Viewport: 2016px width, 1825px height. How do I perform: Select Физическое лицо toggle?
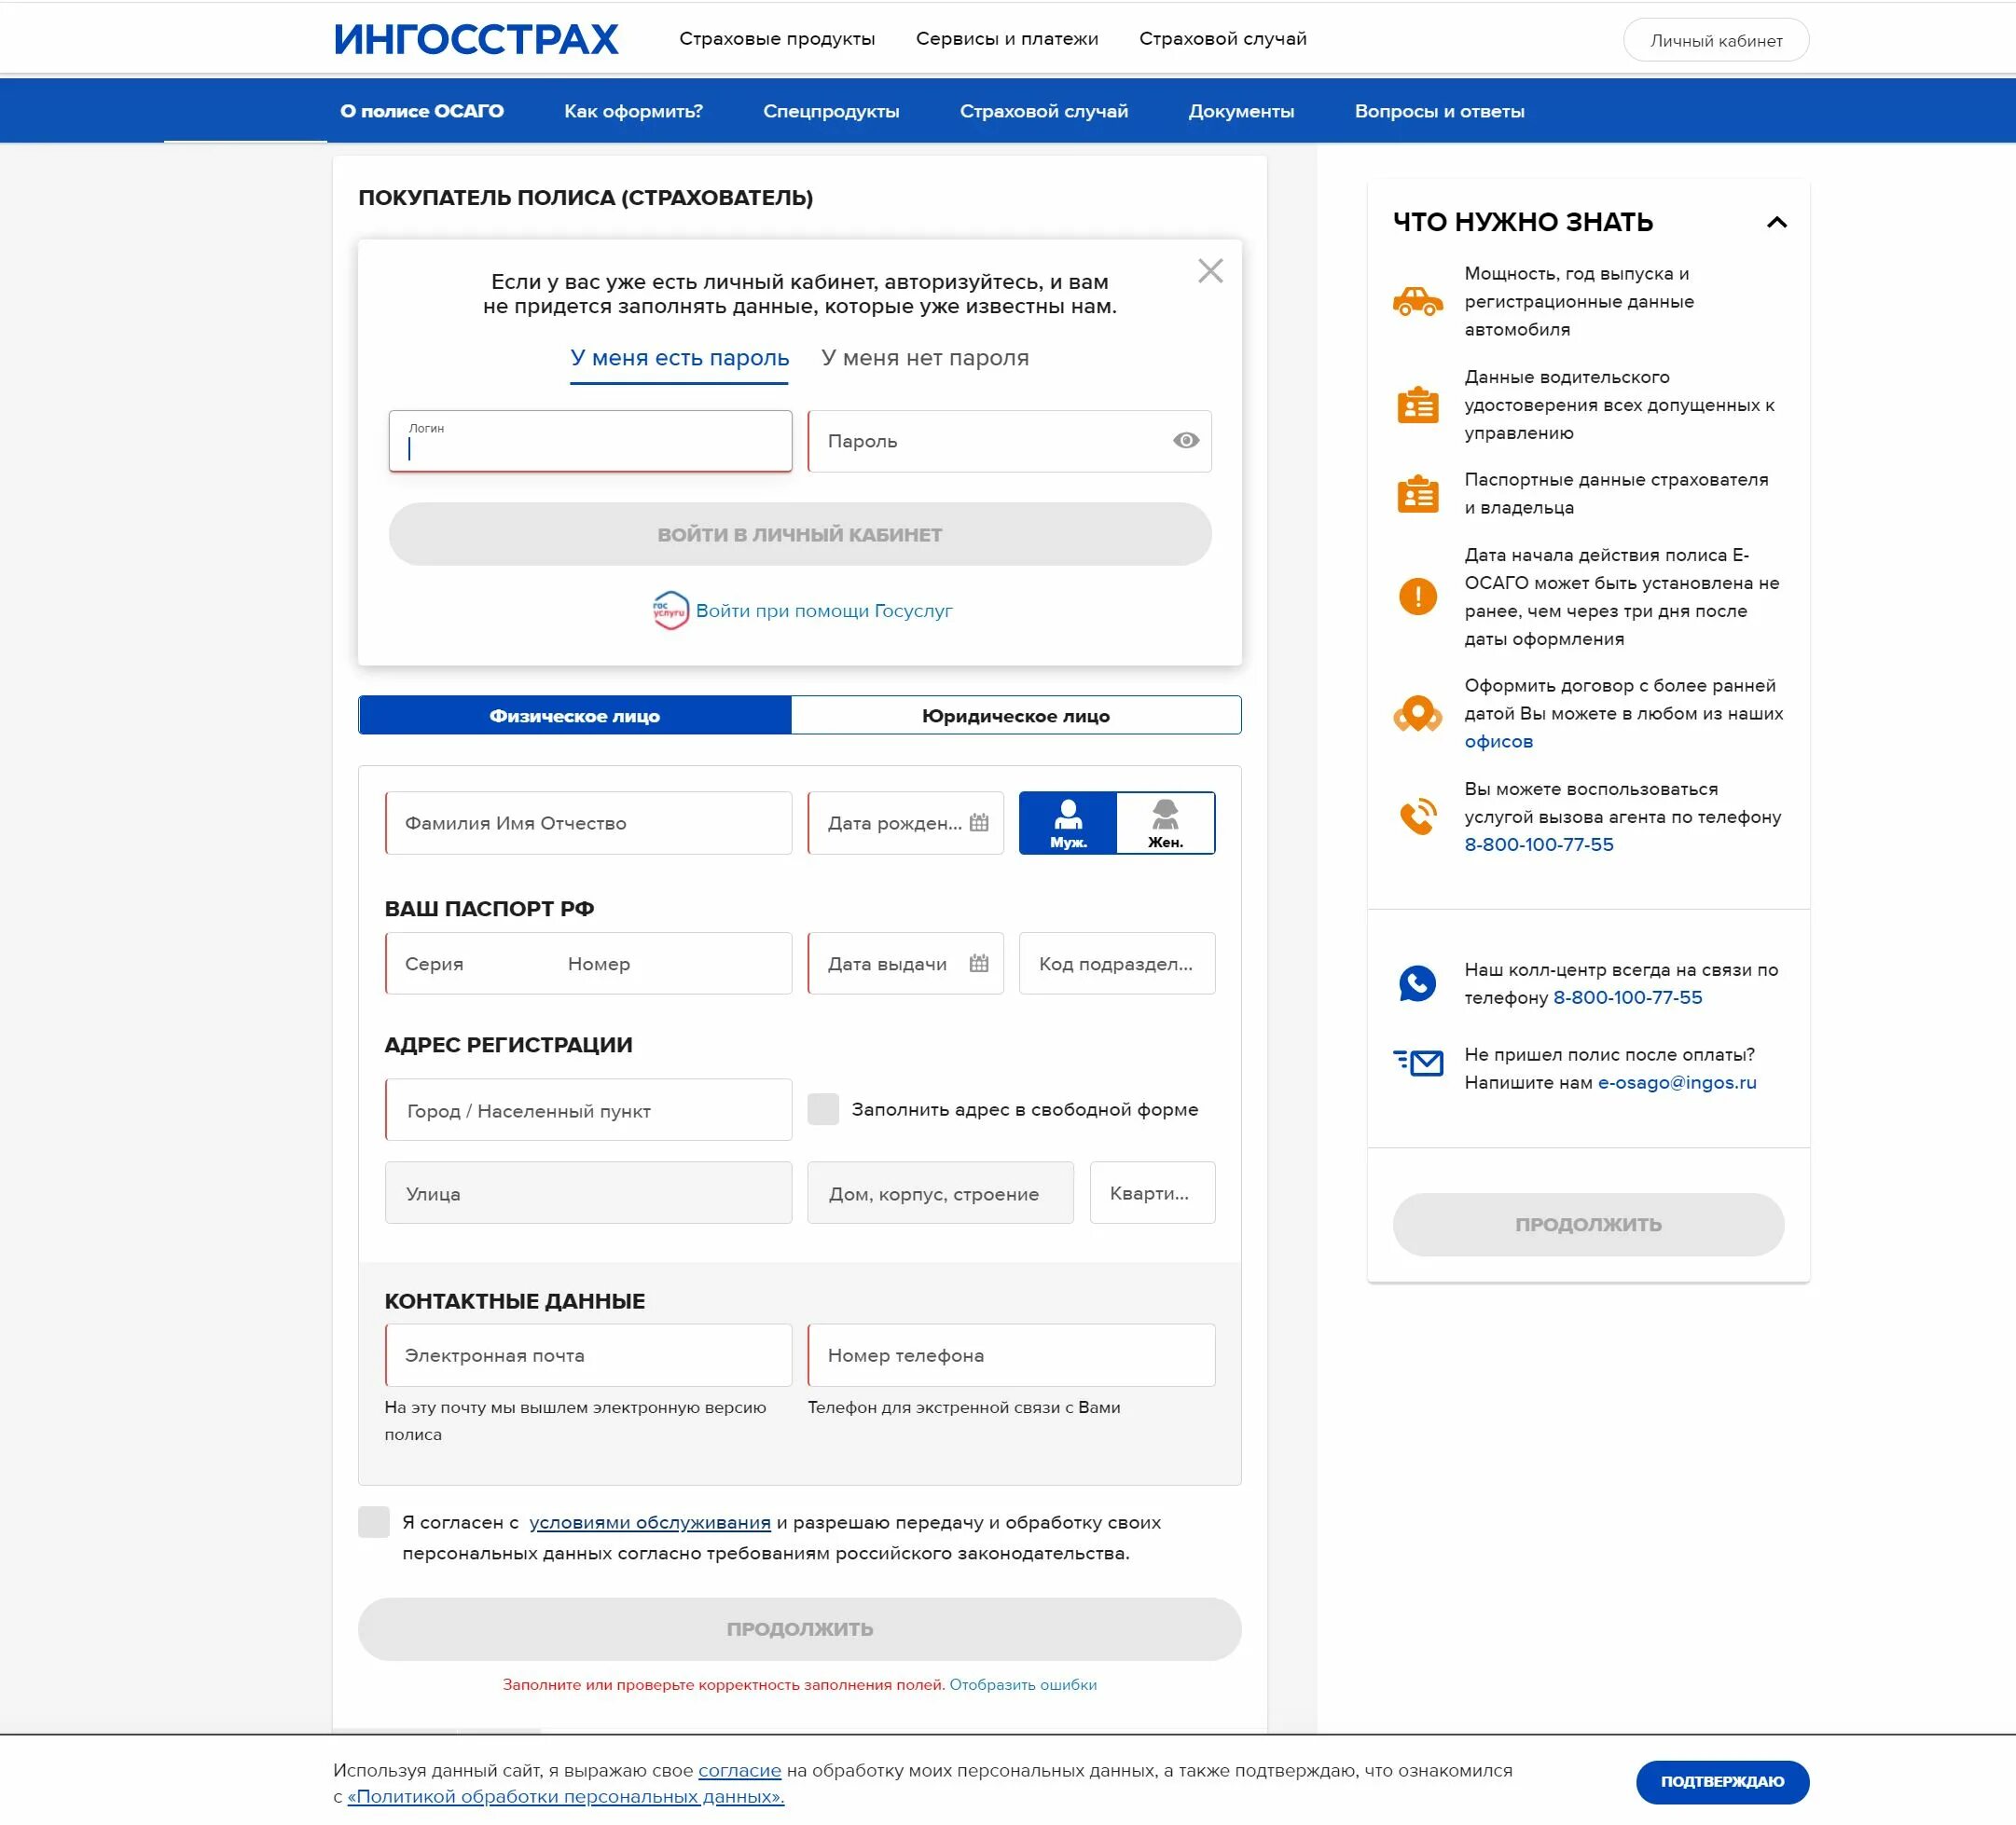point(575,715)
